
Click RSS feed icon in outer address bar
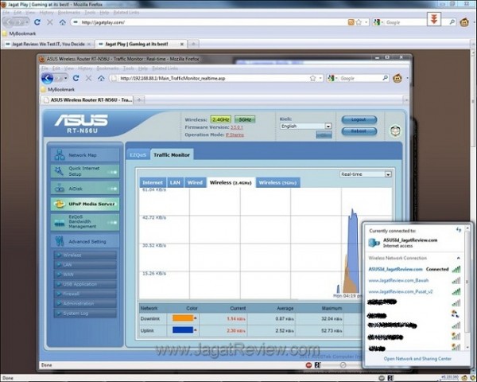click(351, 22)
